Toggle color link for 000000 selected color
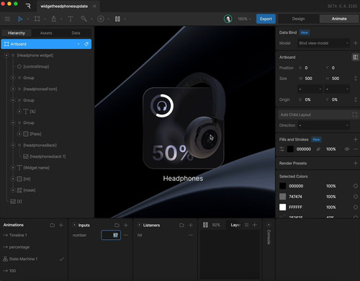The image size is (360, 281). coord(356,186)
